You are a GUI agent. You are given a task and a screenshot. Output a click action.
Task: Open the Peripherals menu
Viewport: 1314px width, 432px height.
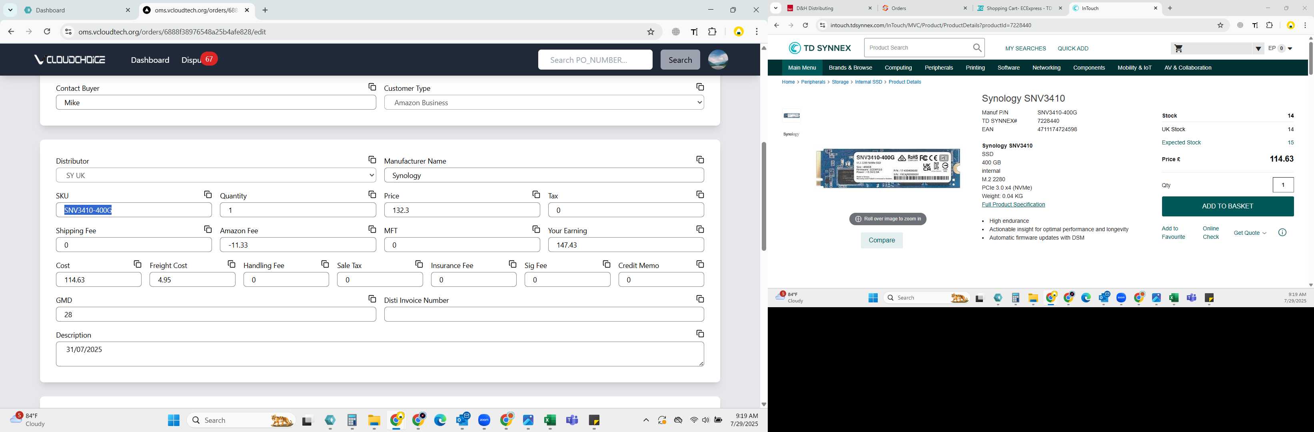pyautogui.click(x=939, y=68)
